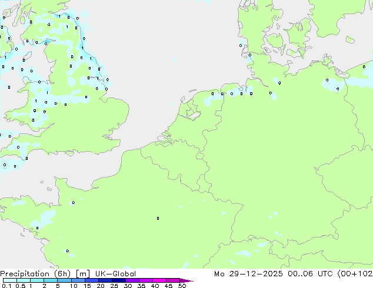Click the "10" legend scale number
The image size is (373, 288).
coord(73,286)
